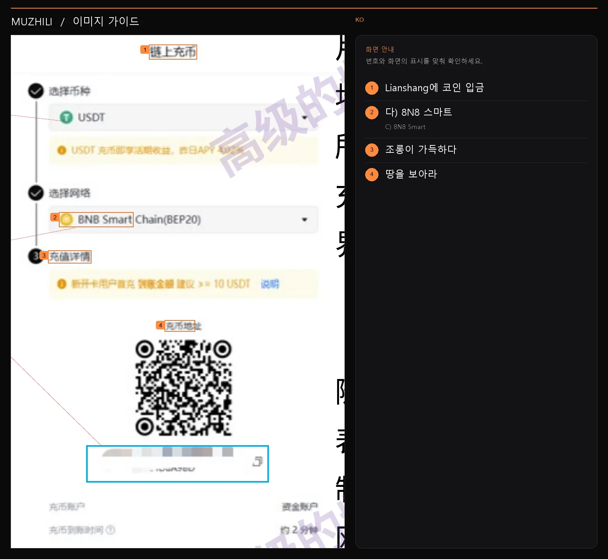Select the 땅을 보아라 list row

click(476, 175)
